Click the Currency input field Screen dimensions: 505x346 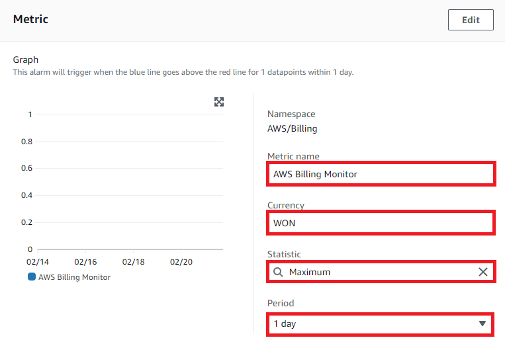point(381,223)
